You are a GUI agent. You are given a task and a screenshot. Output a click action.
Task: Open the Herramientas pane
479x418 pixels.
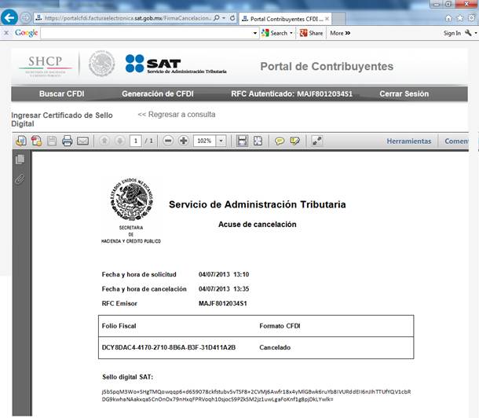coord(408,141)
